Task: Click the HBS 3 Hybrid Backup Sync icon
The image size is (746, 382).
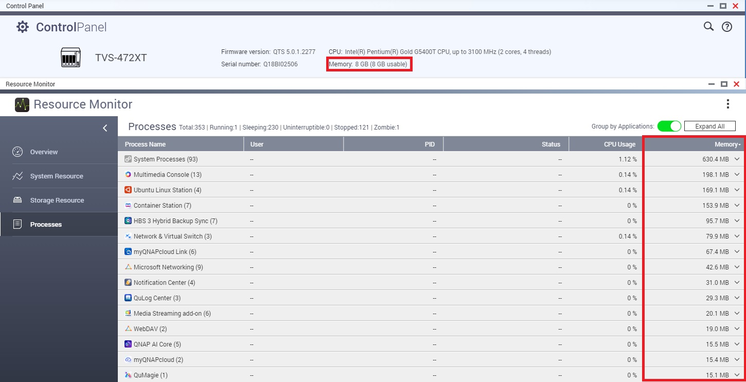Action: (x=128, y=221)
